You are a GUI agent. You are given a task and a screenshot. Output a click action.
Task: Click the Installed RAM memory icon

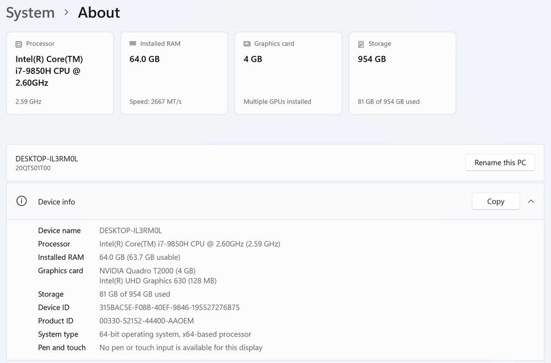[133, 44]
